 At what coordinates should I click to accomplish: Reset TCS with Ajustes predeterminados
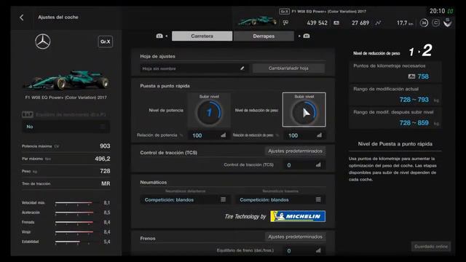click(x=295, y=151)
